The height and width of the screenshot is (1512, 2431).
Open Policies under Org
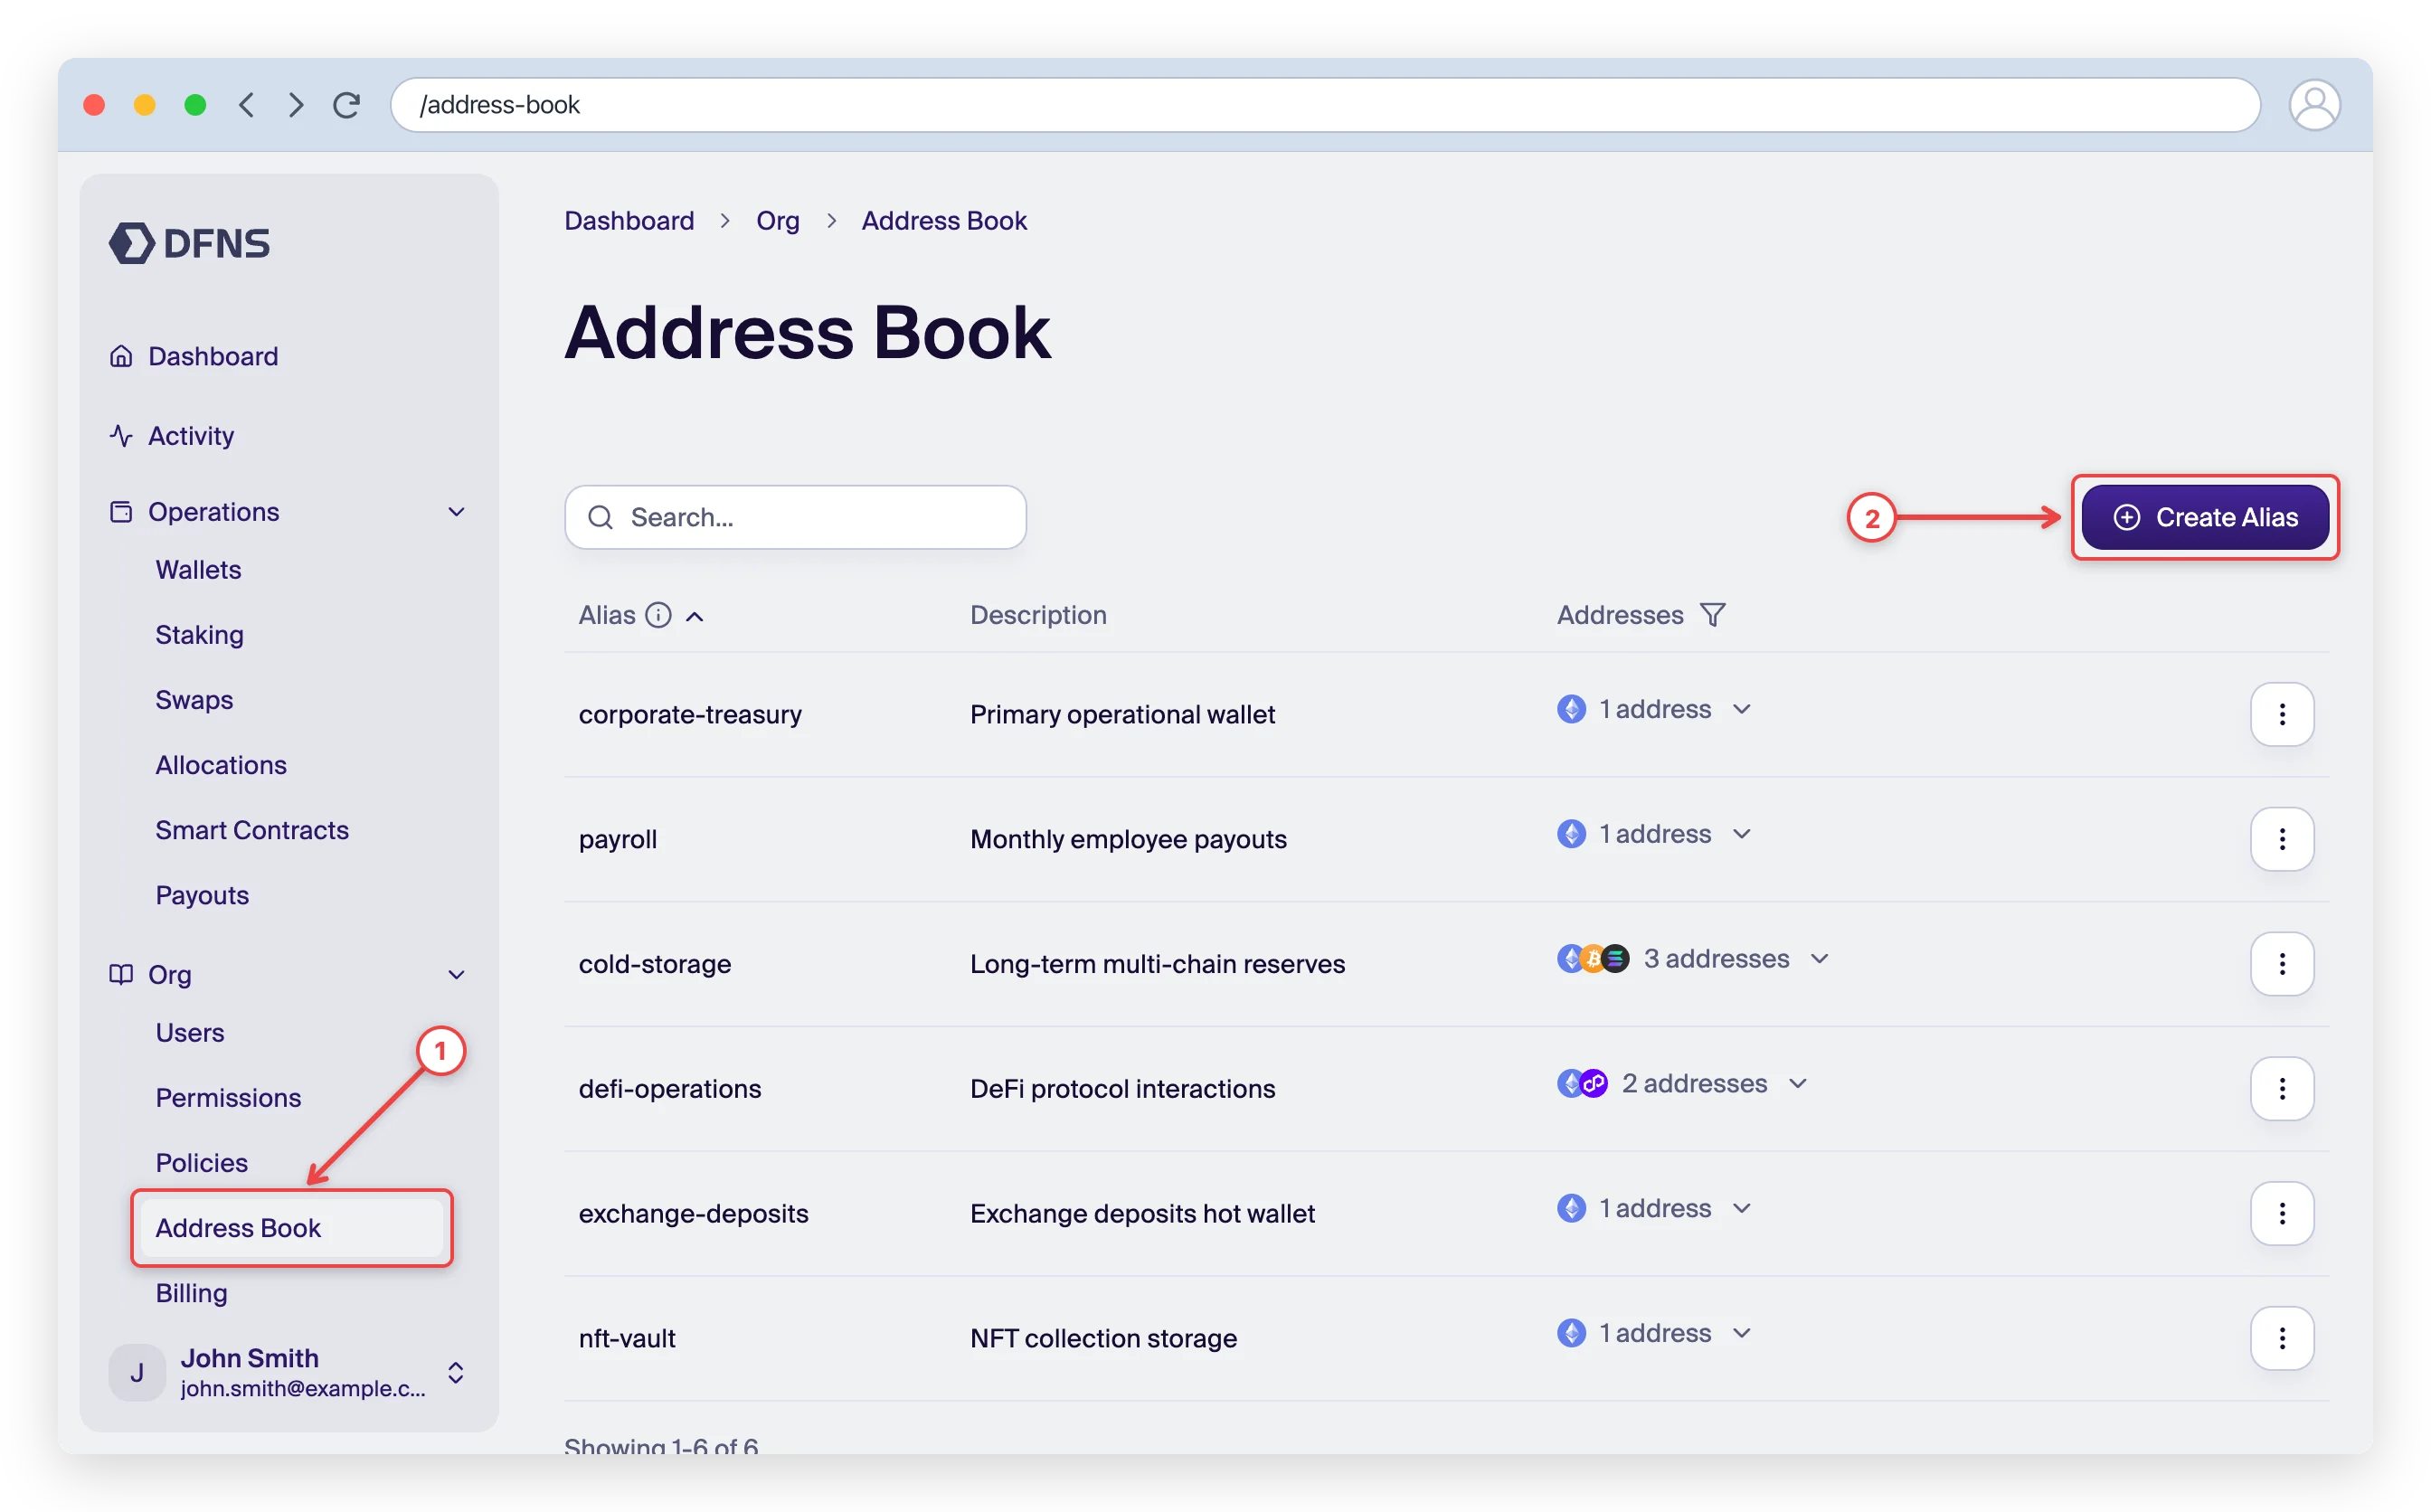pyautogui.click(x=201, y=1163)
